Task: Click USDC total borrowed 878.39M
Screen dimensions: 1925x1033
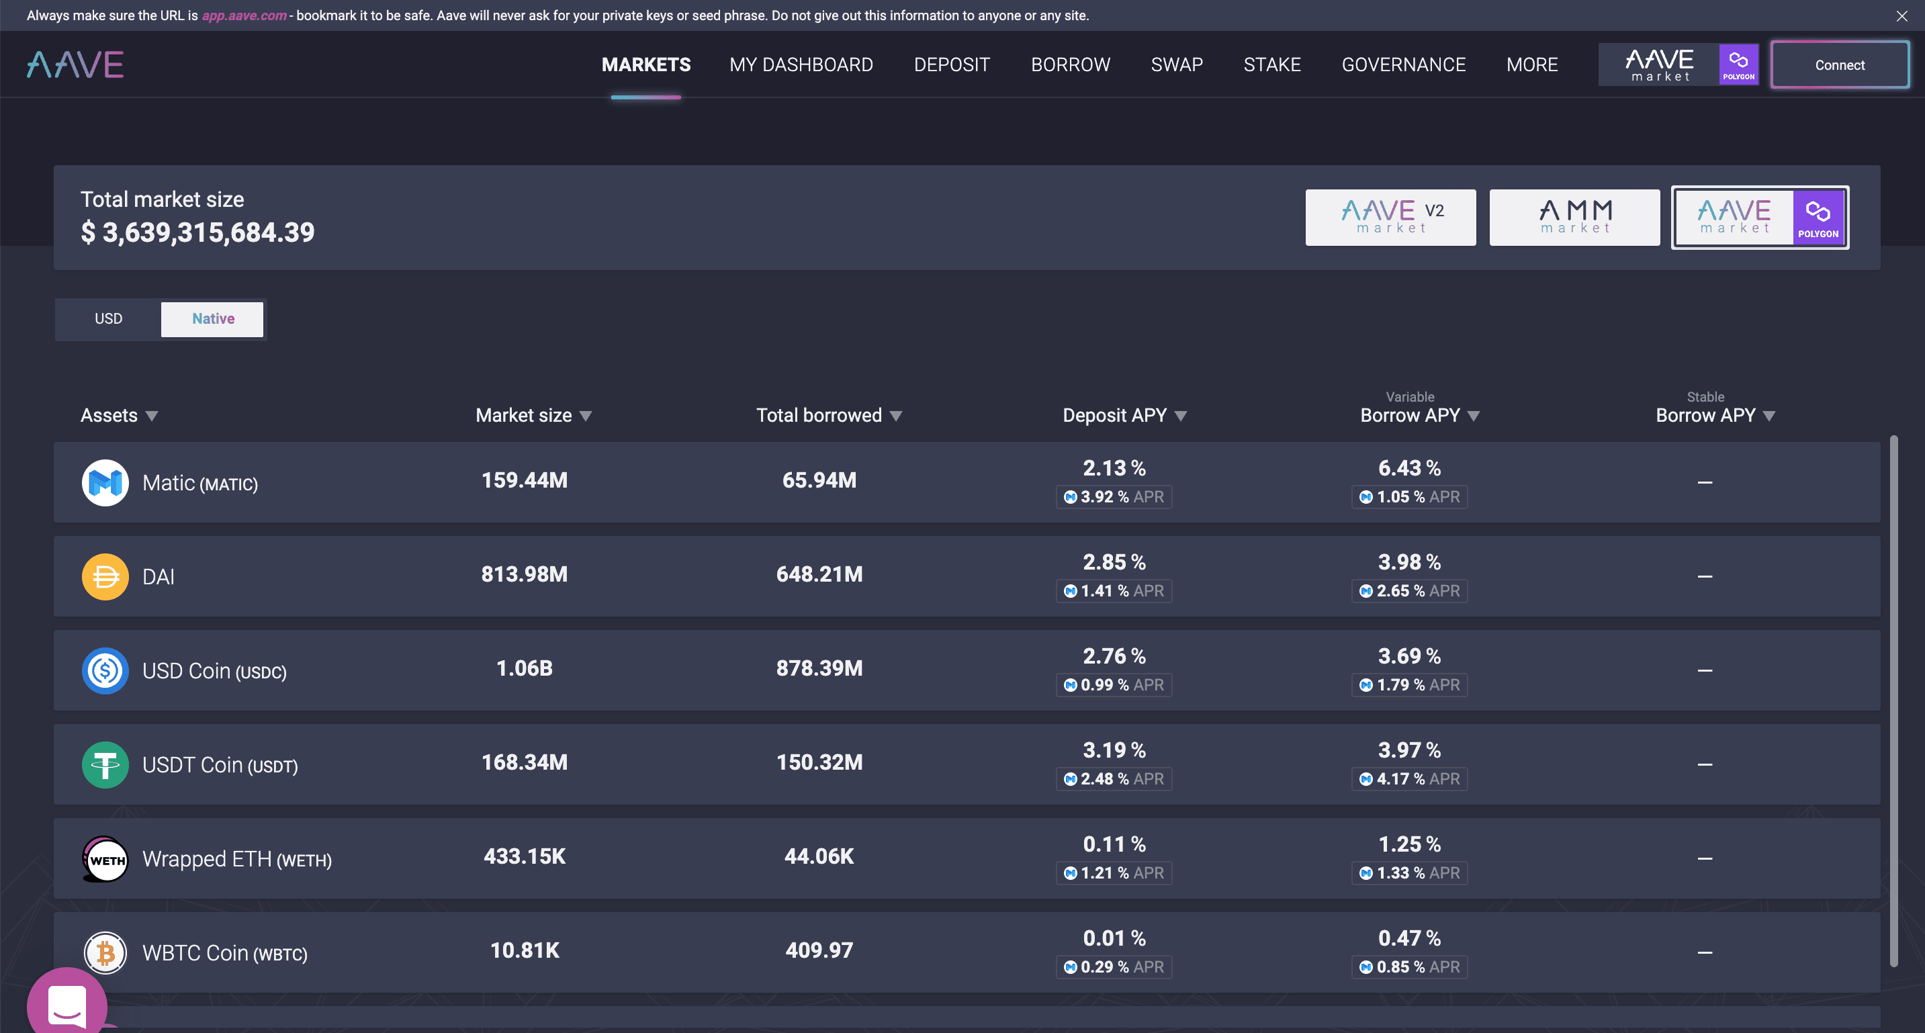Action: 819,668
